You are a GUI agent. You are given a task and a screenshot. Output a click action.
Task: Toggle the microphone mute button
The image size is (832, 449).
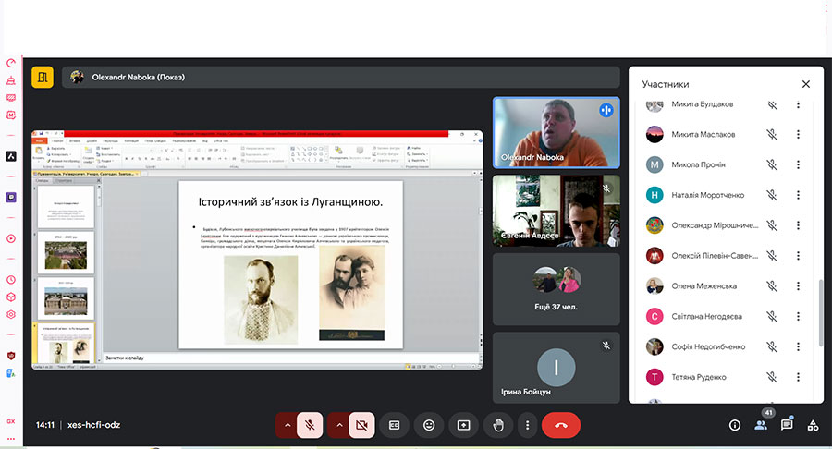(x=310, y=425)
